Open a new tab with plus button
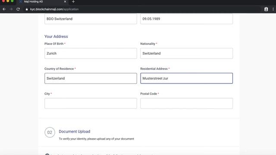Screen dimensions: 276x155 coord(73,2)
